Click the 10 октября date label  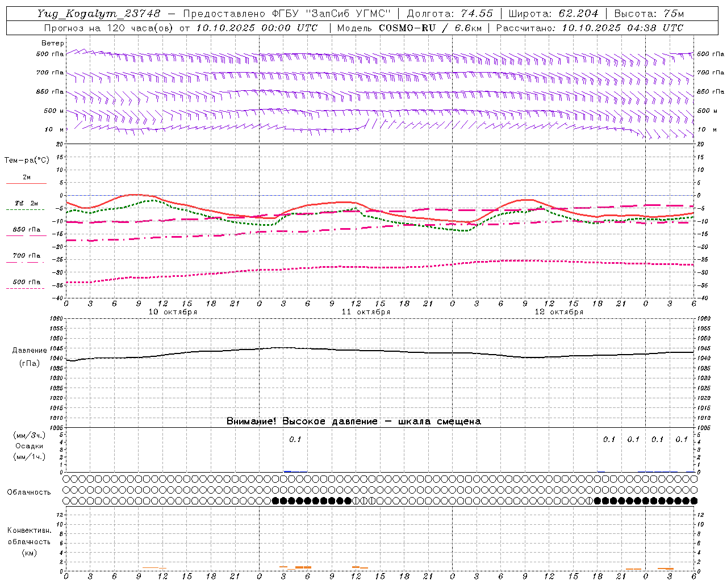173,312
